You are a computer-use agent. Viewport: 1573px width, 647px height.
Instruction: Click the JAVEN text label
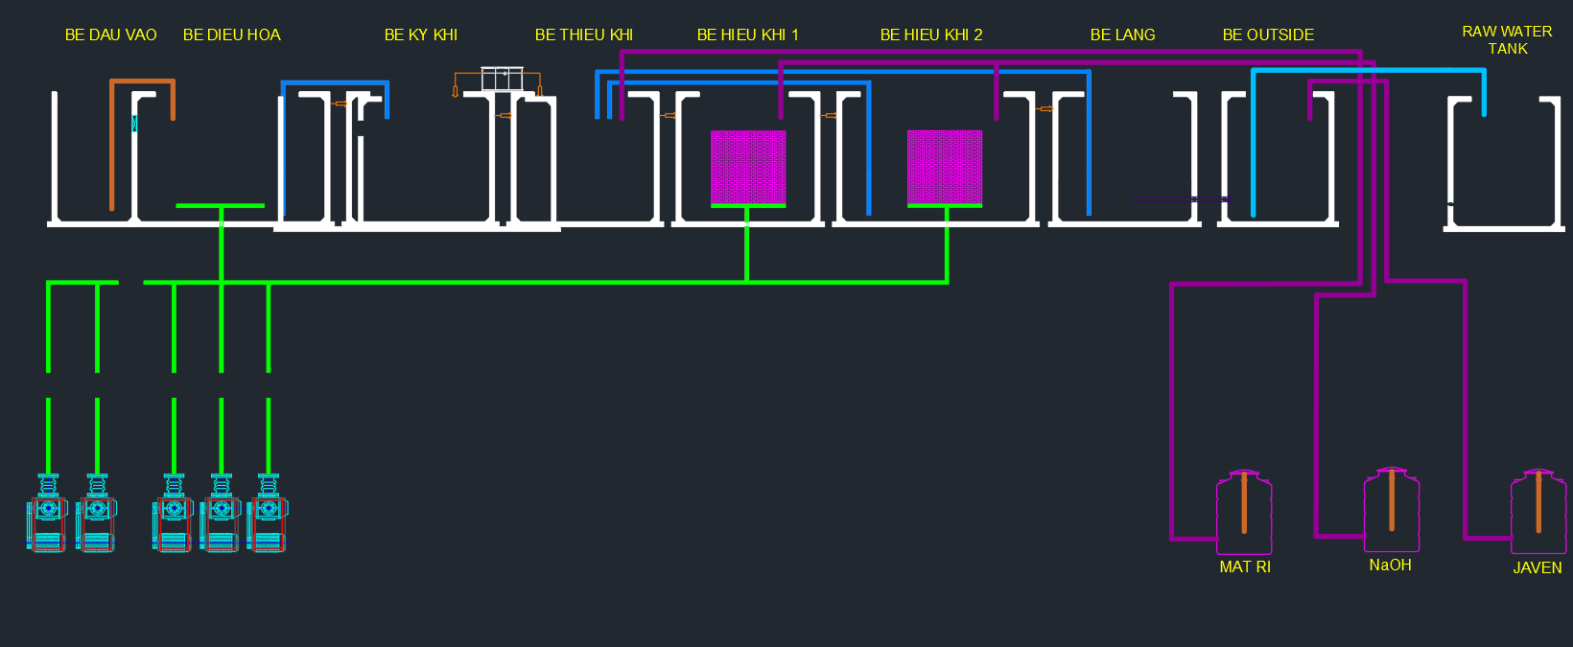coord(1538,567)
